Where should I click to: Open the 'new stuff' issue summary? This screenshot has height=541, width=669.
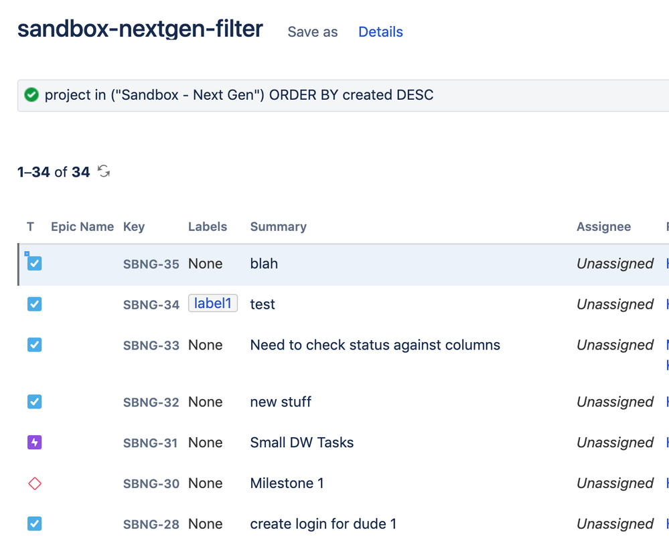[x=281, y=402]
